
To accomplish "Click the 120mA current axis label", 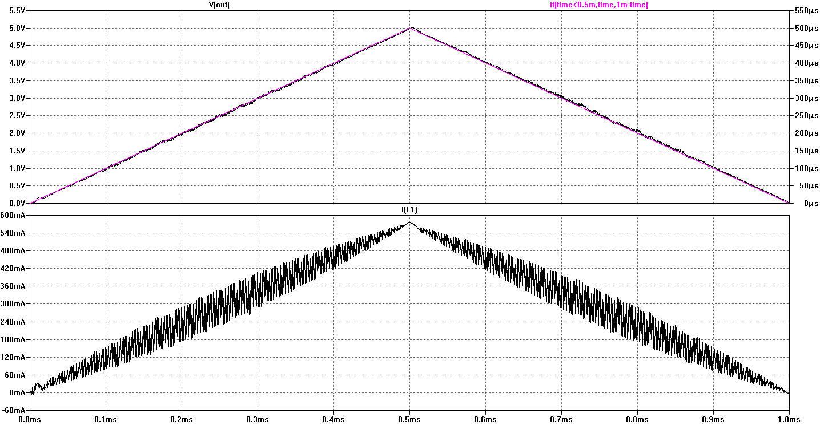I will click(x=14, y=357).
